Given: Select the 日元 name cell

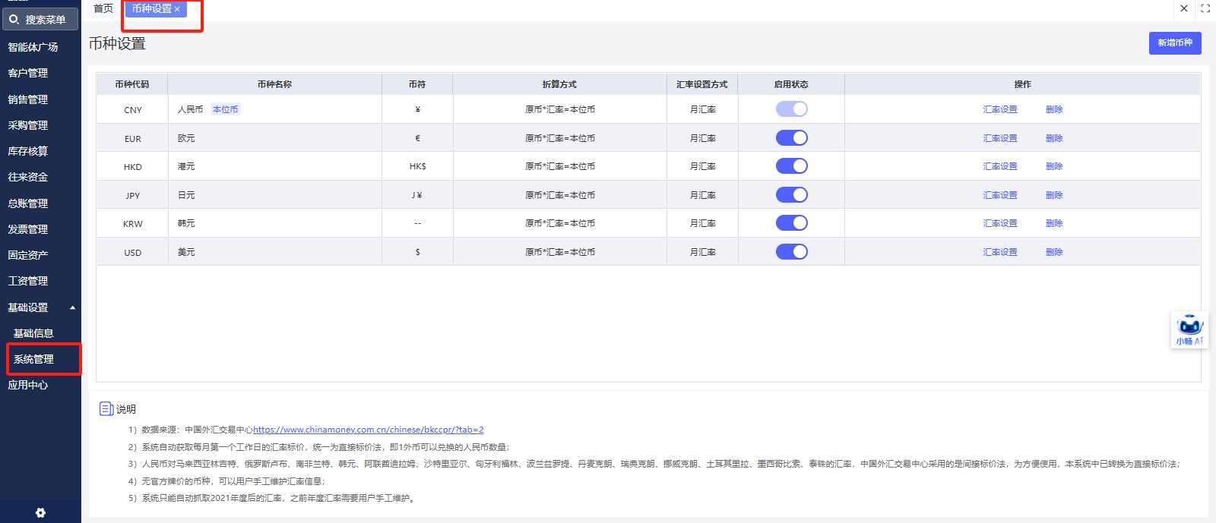Looking at the screenshot, I should pyautogui.click(x=274, y=195).
